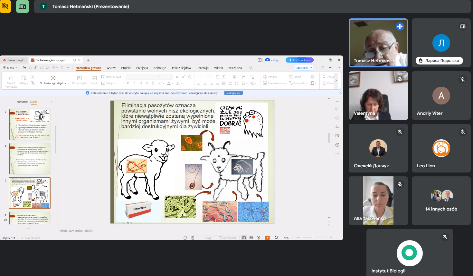Click the print icon in quick toolbar
The width and height of the screenshot is (473, 276).
point(42,68)
